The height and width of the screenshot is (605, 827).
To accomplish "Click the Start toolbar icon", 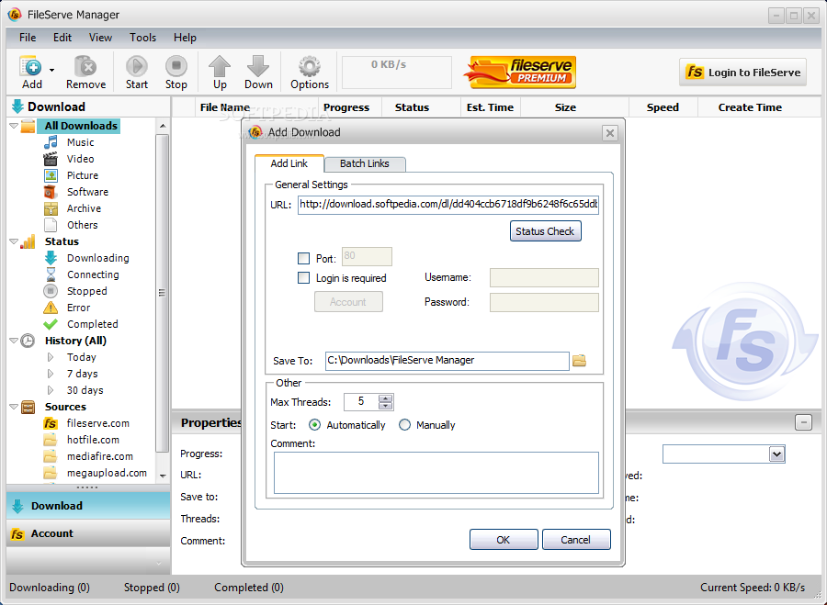I will coord(137,67).
